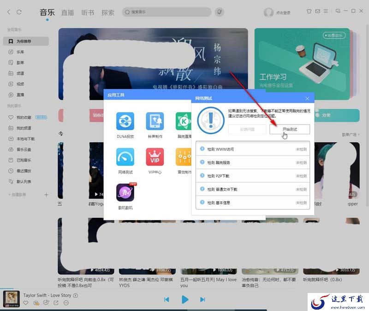Select the 检测 酷狗服务 row
The width and height of the screenshot is (369, 311).
[252, 162]
